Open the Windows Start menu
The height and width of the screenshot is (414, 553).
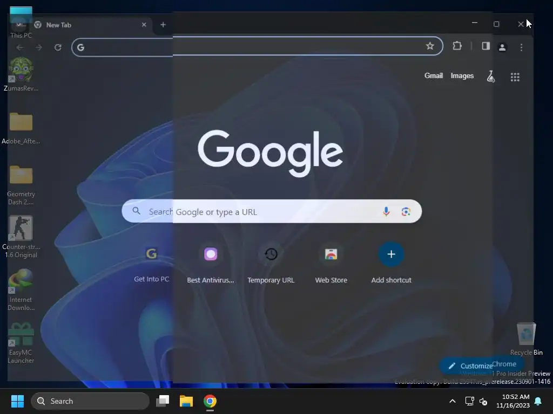[x=17, y=401]
